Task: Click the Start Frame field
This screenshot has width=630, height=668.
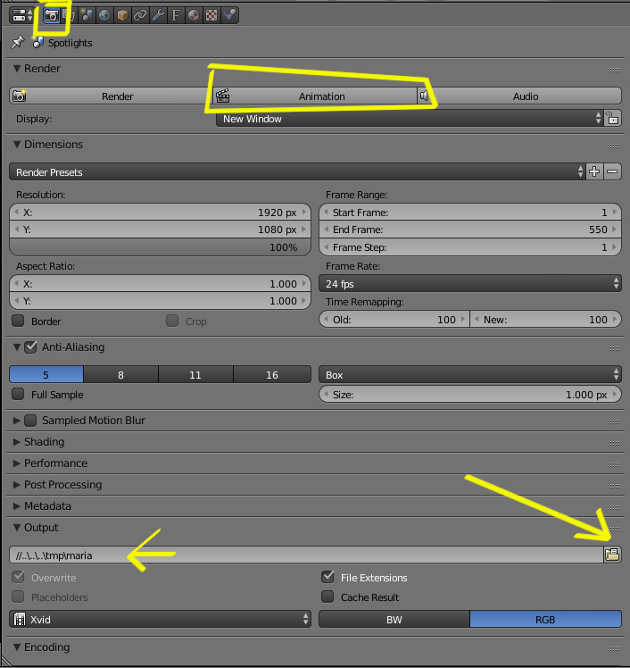Action: coord(470,213)
